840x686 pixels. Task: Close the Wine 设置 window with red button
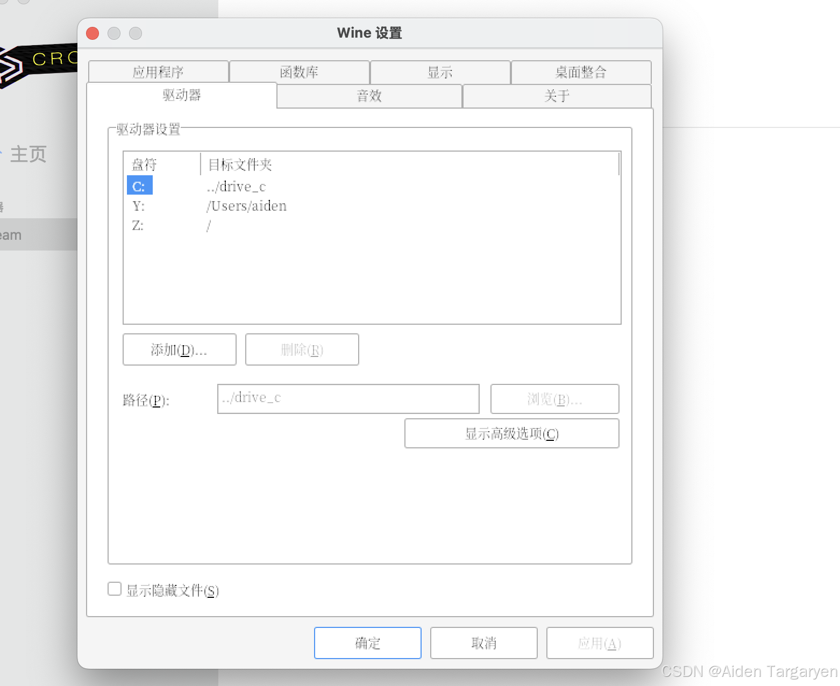(92, 33)
